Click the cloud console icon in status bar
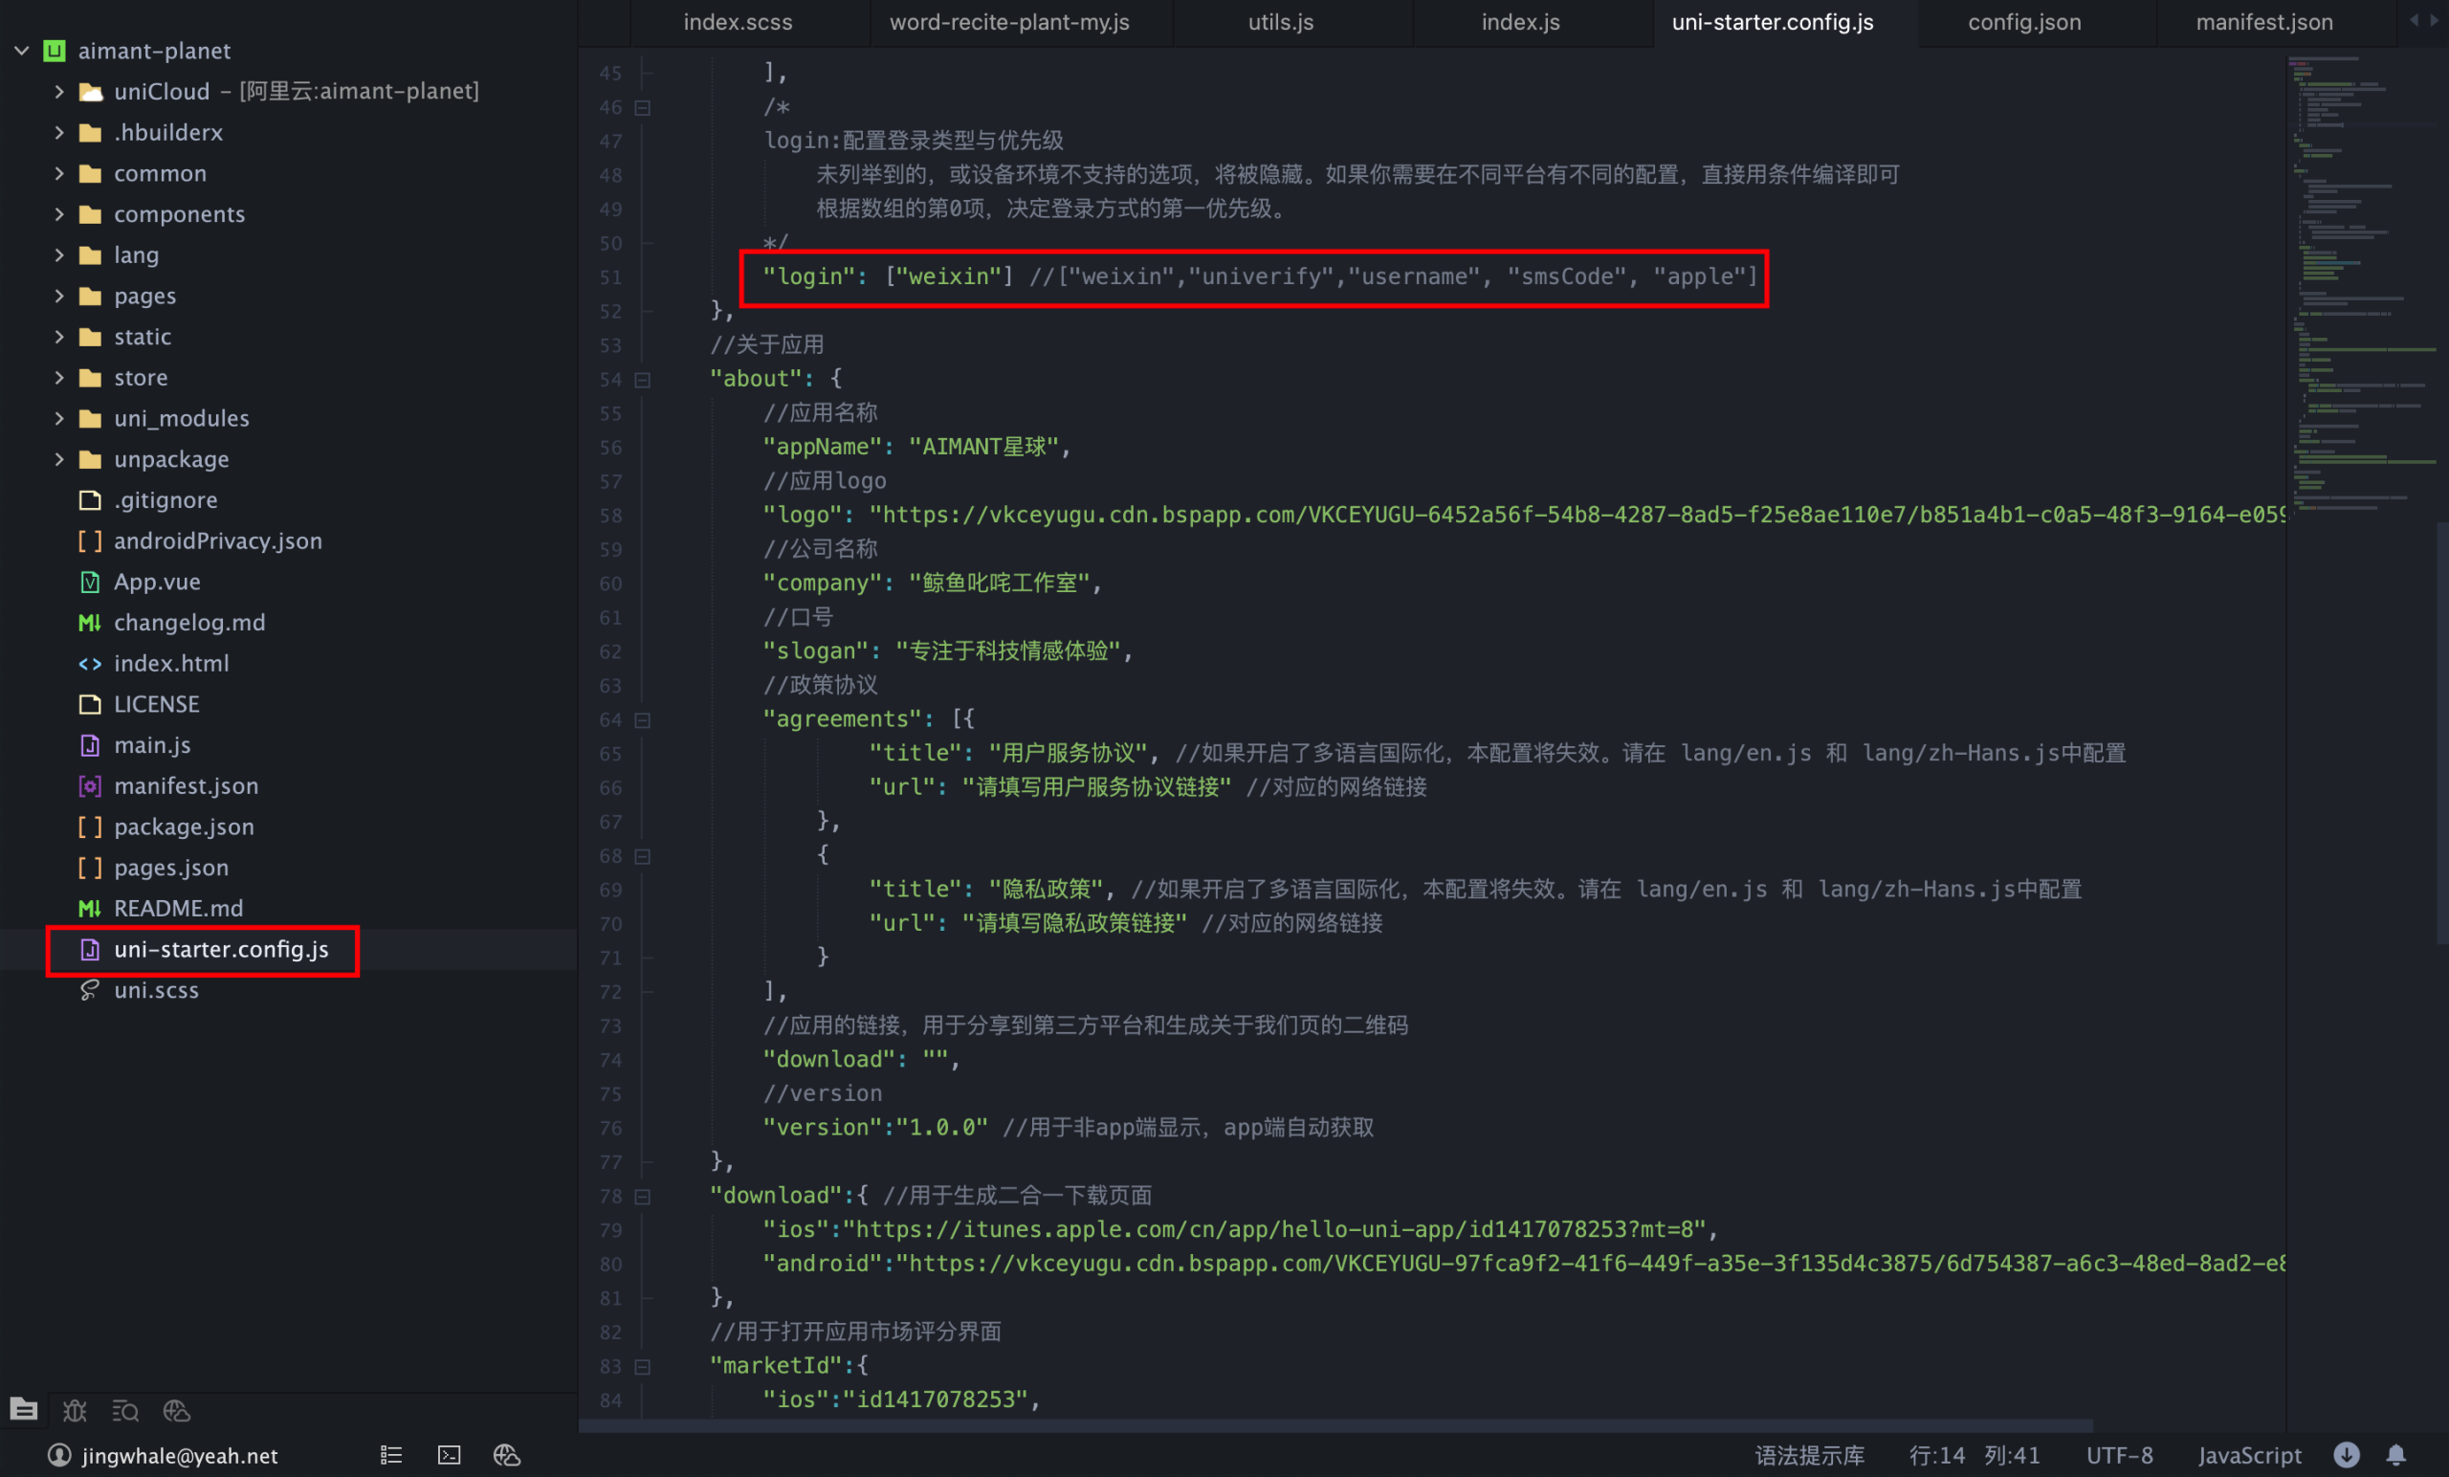Image resolution: width=2449 pixels, height=1477 pixels. coord(507,1455)
